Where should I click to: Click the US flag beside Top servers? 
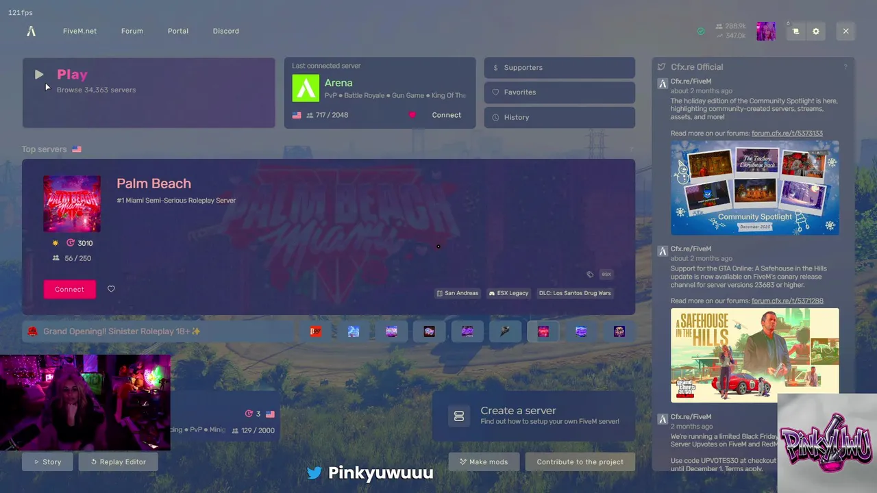77,149
